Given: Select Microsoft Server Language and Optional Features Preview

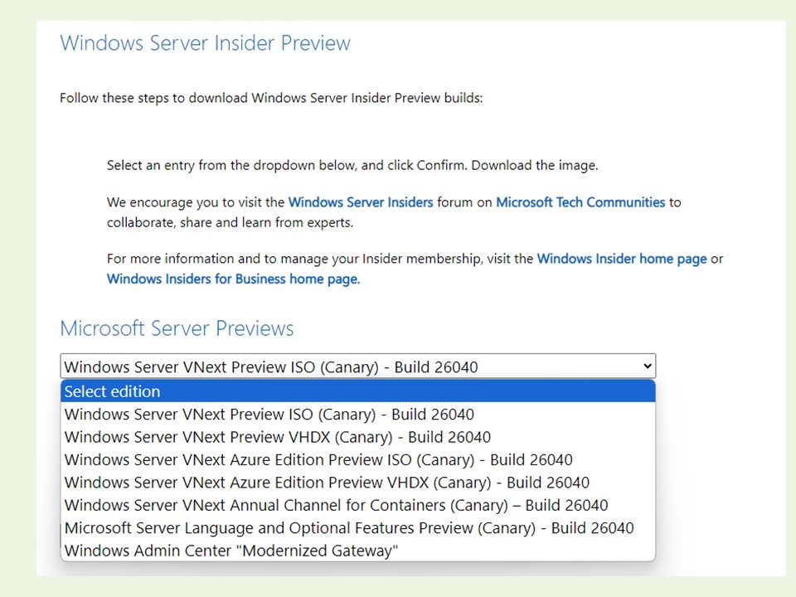Looking at the screenshot, I should pos(358,528).
